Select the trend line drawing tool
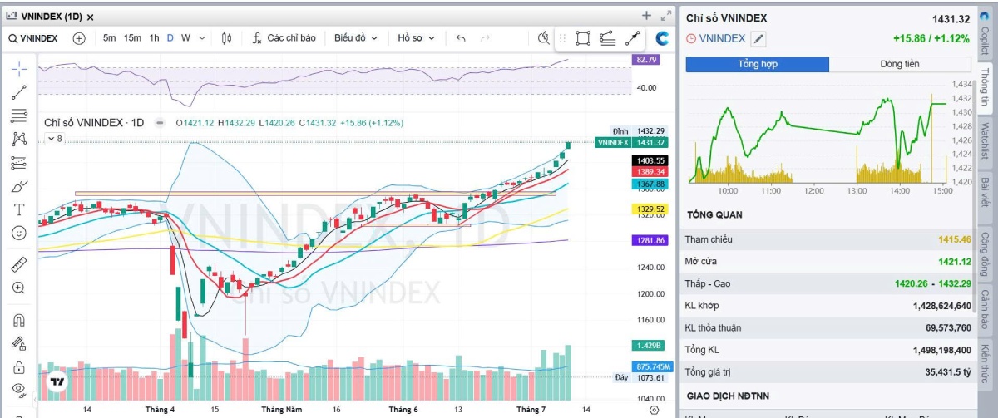Screen dimensions: 998x418 coord(19,92)
